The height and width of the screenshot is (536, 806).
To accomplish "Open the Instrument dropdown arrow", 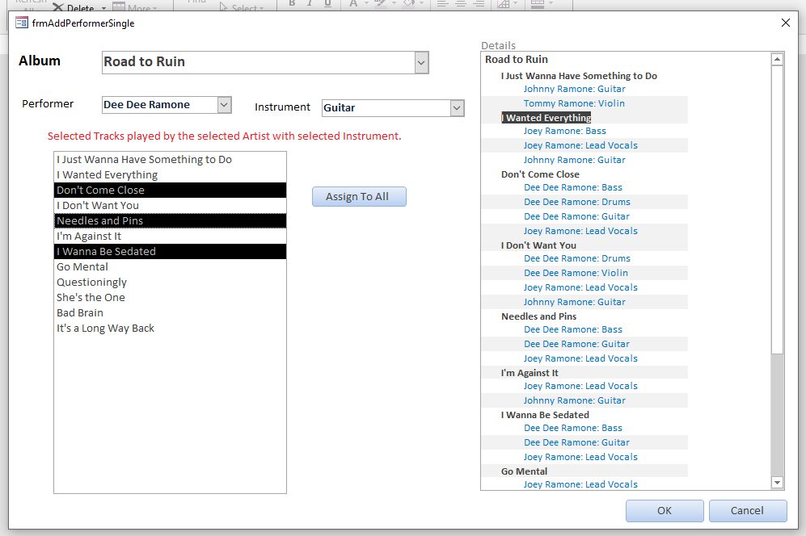I will click(x=457, y=108).
